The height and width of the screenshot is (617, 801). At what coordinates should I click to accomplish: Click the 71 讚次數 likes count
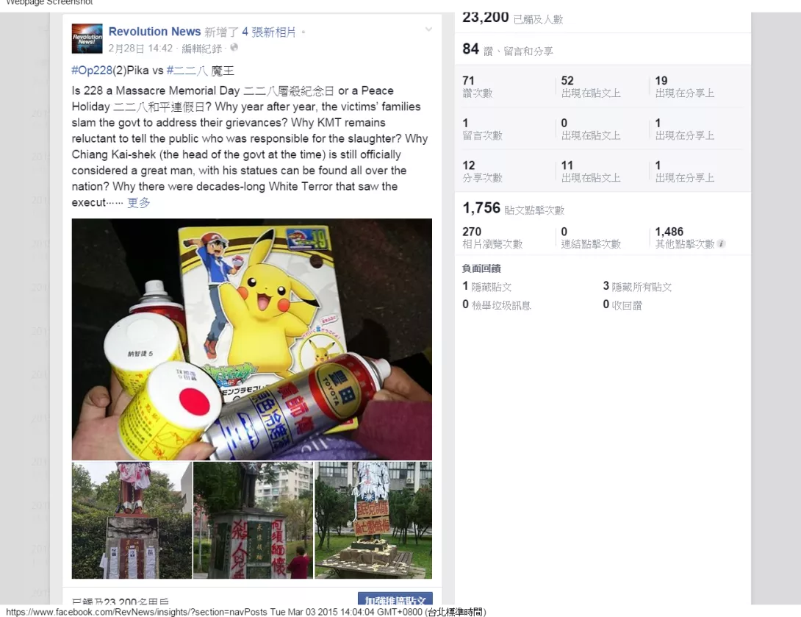coord(477,86)
